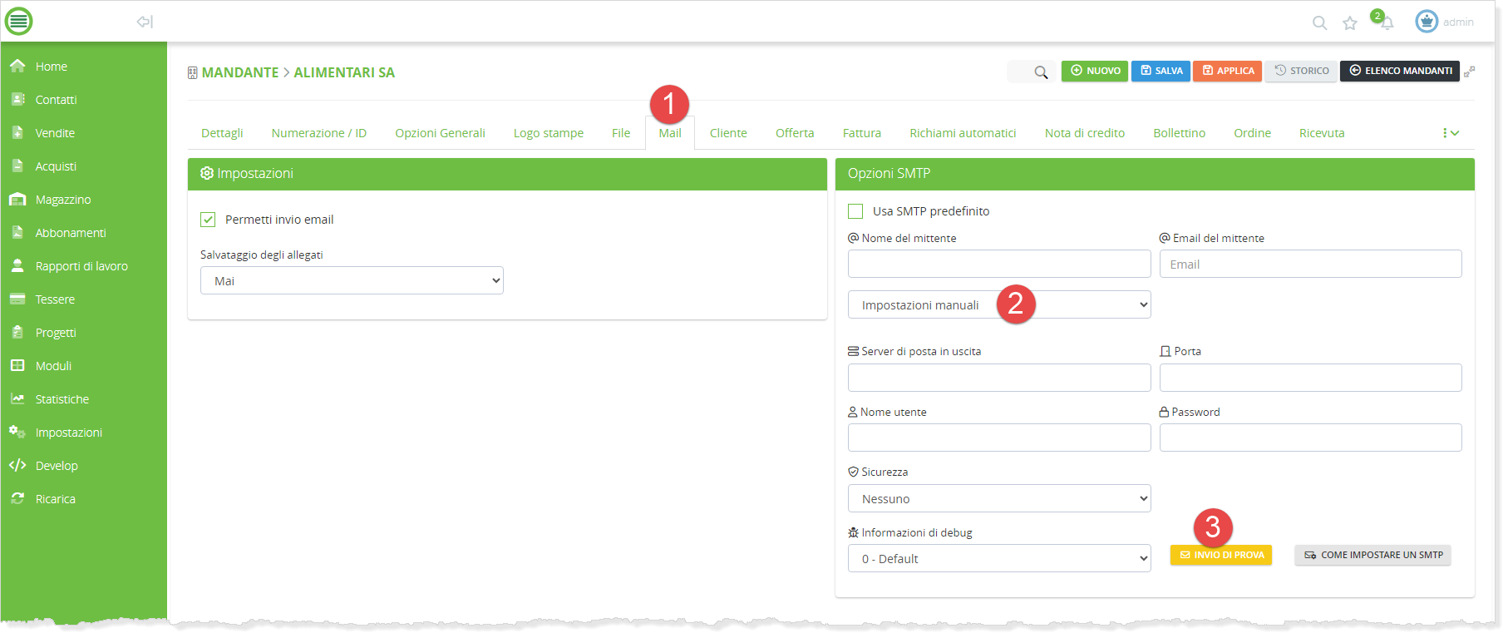Image resolution: width=1508 pixels, height=638 pixels.
Task: Switch to the Fattura tab
Action: [x=861, y=133]
